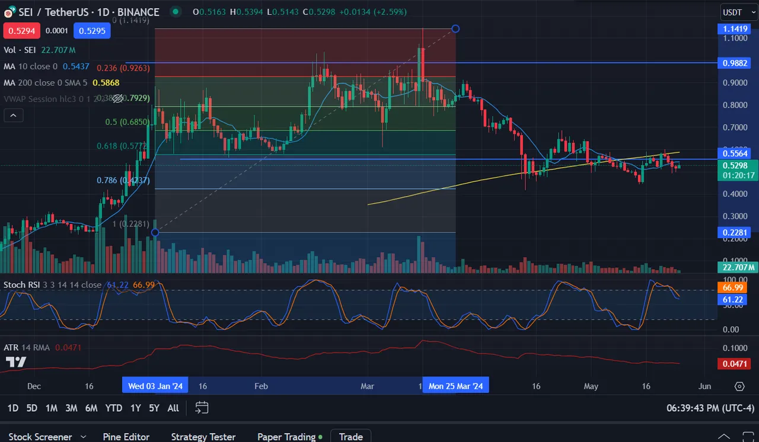Open the Stock Screener tab
This screenshot has width=759, height=442.
click(x=40, y=437)
